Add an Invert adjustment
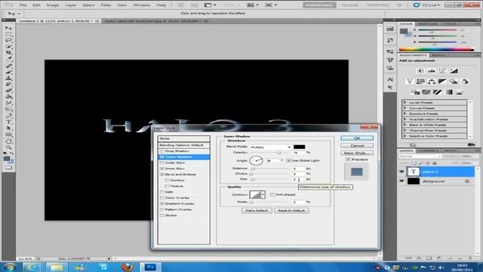 (415, 92)
